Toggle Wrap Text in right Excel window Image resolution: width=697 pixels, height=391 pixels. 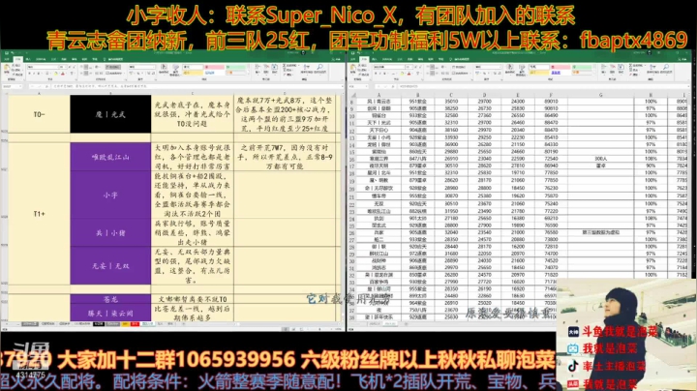[459, 67]
